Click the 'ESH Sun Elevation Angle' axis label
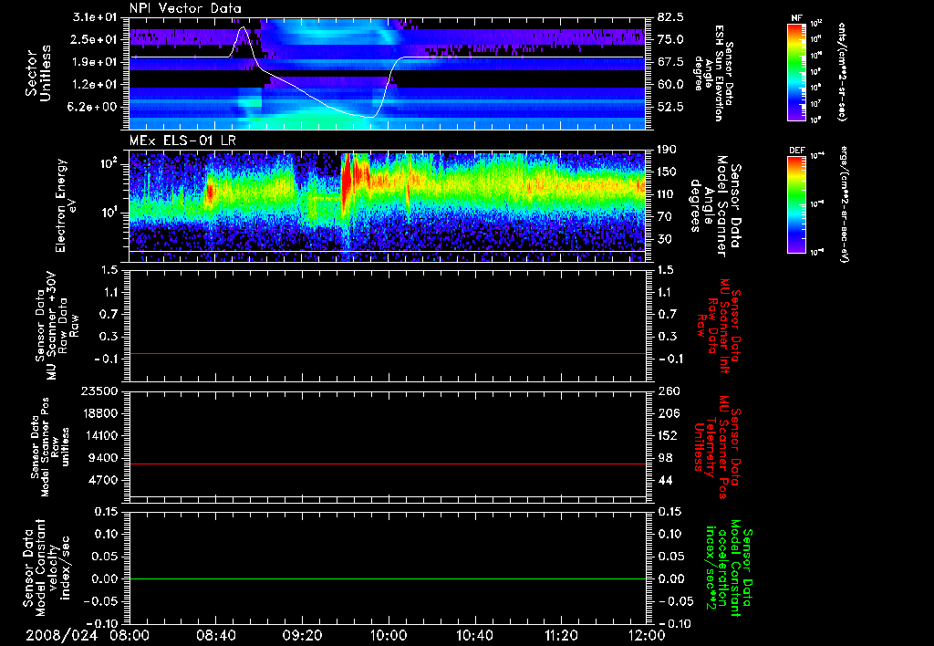 pos(713,73)
